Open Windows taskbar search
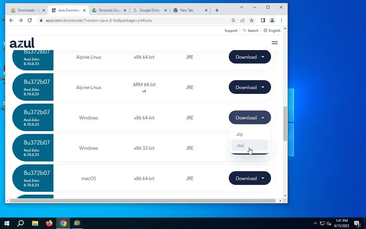This screenshot has height=229, width=366. pyautogui.click(x=21, y=223)
